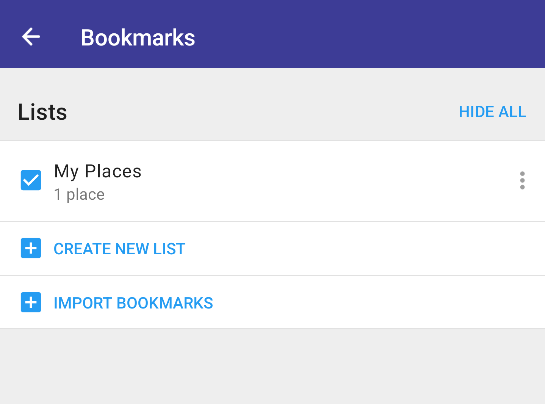Create a new bookmark list
The height and width of the screenshot is (404, 545).
tap(272, 249)
